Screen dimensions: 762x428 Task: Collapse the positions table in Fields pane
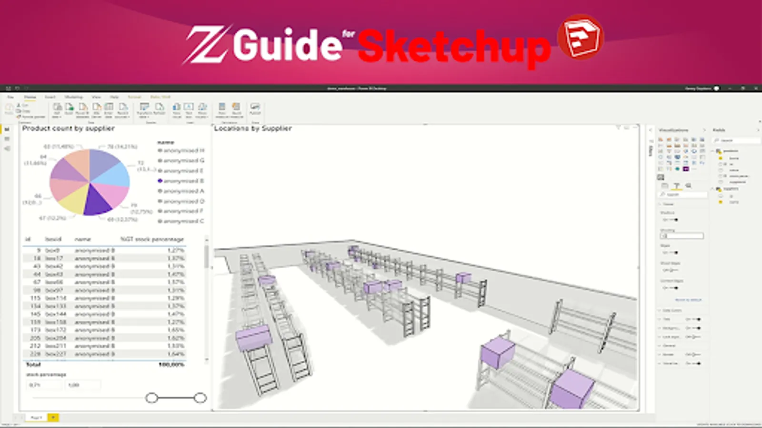click(713, 151)
